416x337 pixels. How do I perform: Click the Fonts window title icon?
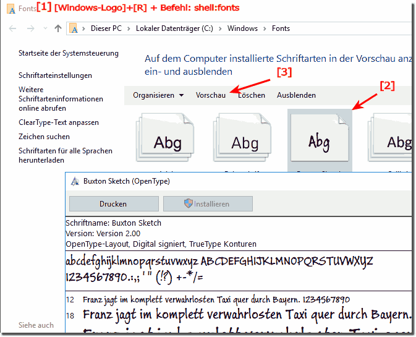tap(11, 9)
